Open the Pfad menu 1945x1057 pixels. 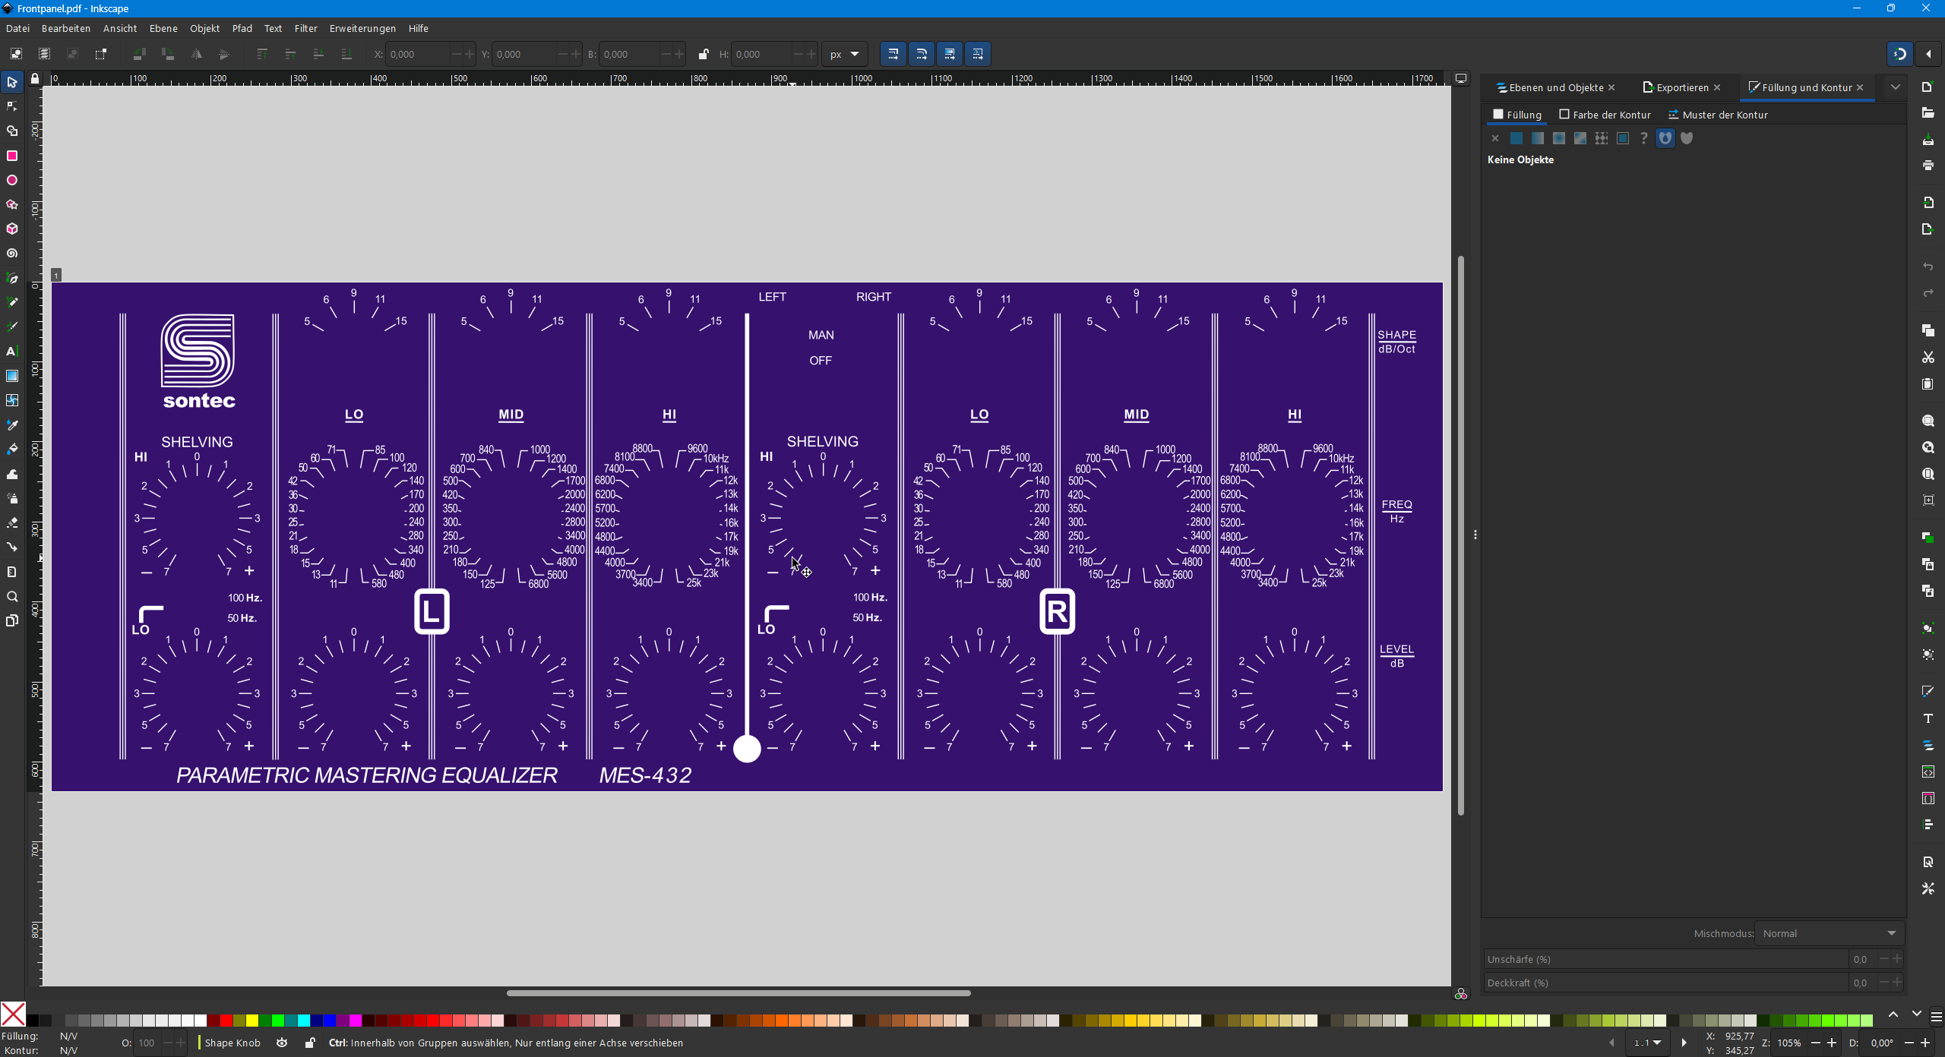coord(242,29)
